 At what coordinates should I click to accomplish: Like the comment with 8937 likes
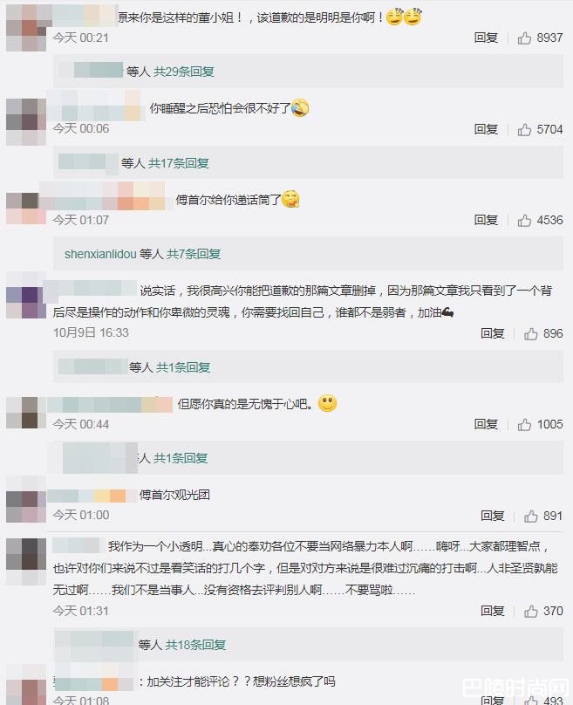coord(524,38)
